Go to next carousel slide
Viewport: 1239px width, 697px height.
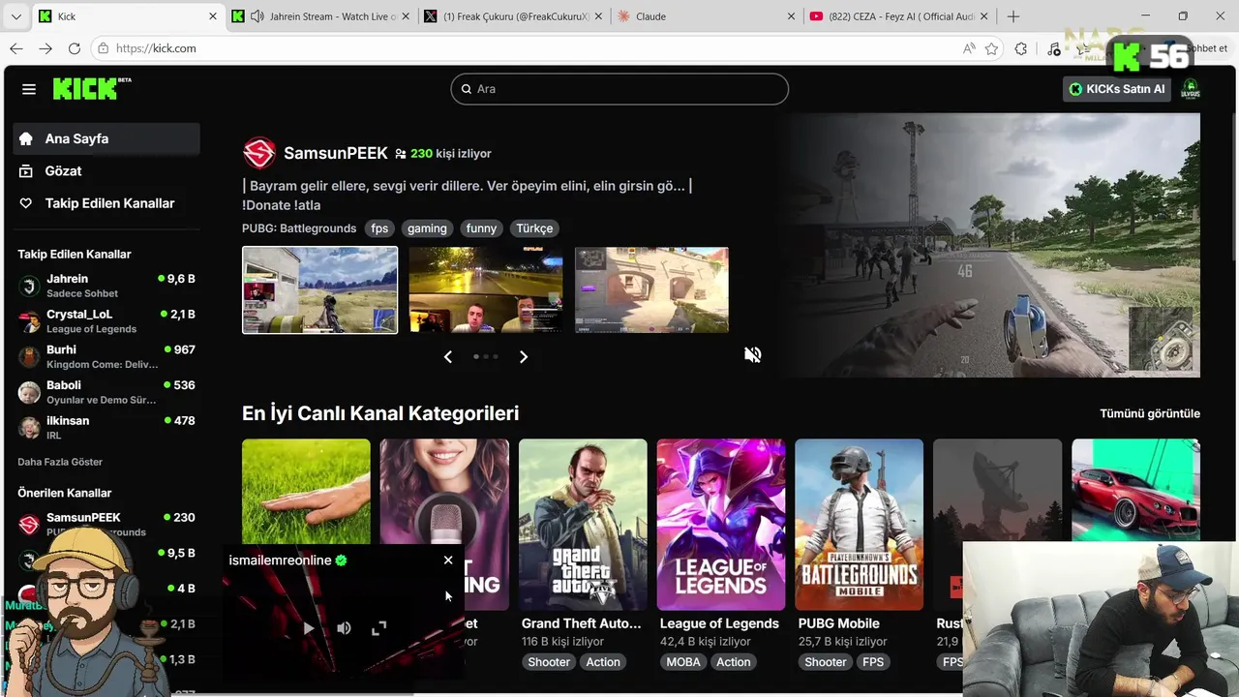coord(523,357)
